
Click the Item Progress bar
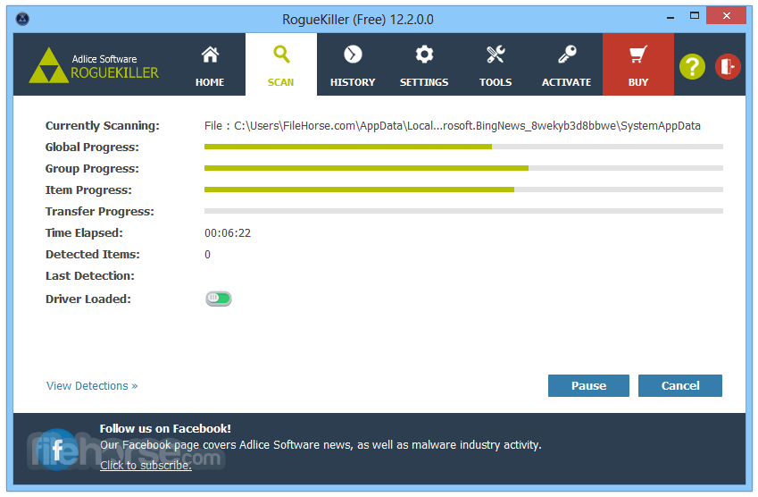click(x=463, y=190)
